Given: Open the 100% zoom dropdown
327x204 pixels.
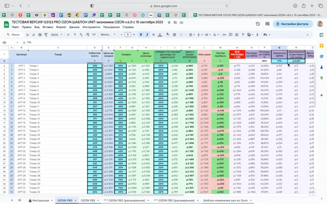Looking at the screenshot, I should [57, 35].
